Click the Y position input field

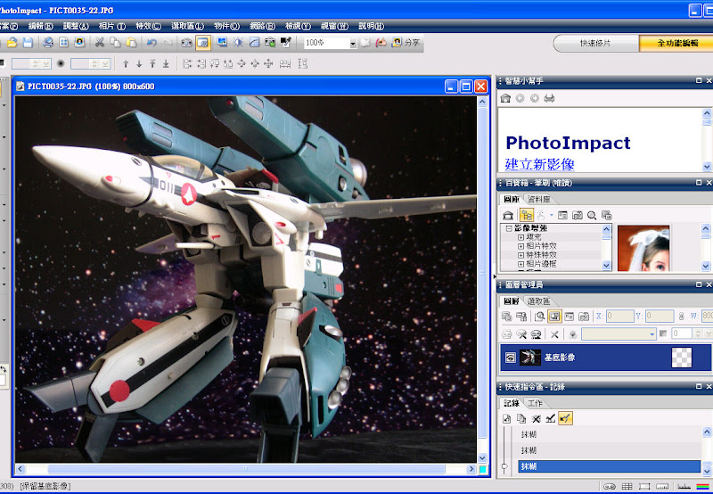pyautogui.click(x=660, y=316)
